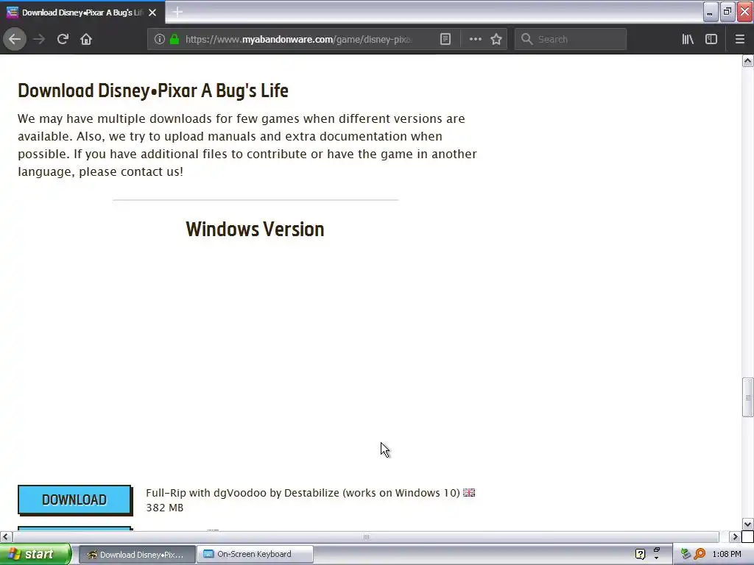Screen dimensions: 754x565
Task: Click the Full-Rip with dgVoodoo description
Action: (x=303, y=492)
